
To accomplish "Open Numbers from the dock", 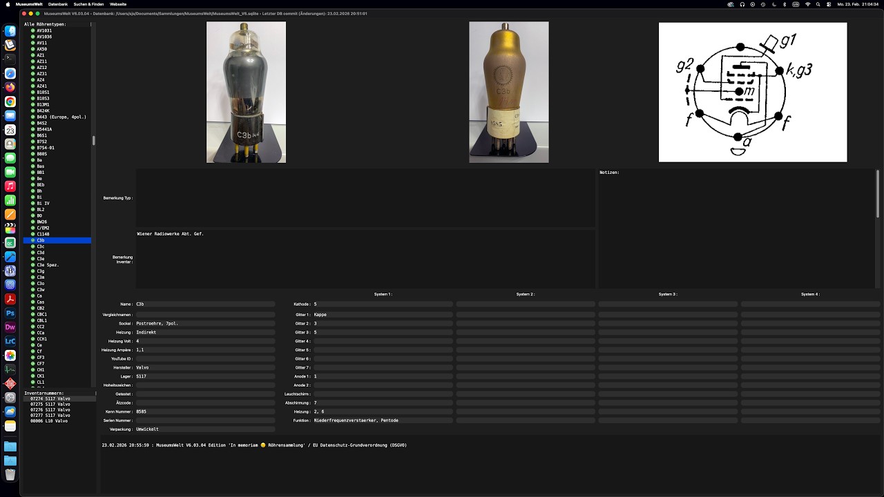I will tap(10, 200).
